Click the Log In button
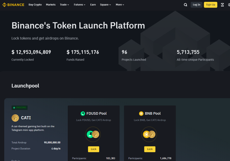 pyautogui.click(x=197, y=5)
